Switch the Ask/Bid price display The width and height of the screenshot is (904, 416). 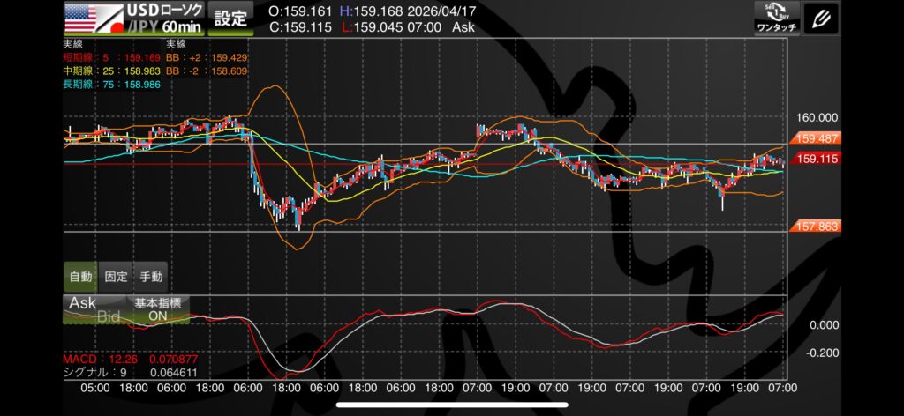pos(95,309)
